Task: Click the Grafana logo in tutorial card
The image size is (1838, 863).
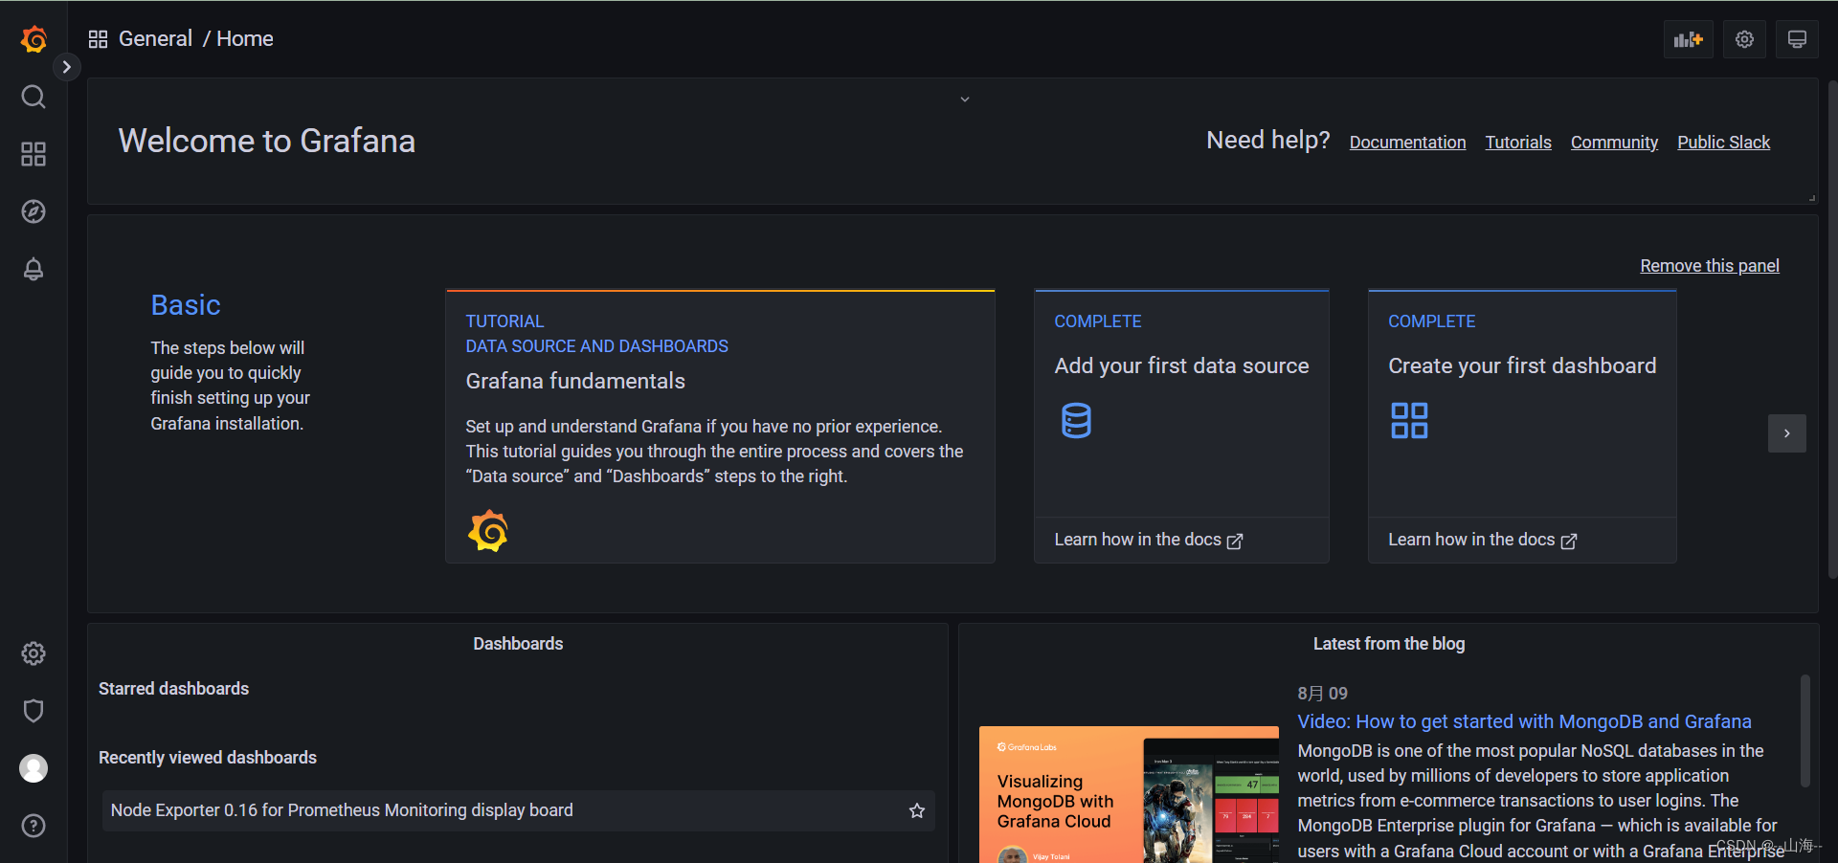Action: click(x=488, y=531)
